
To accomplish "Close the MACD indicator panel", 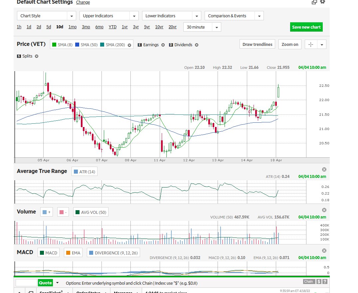I will tap(324, 250).
